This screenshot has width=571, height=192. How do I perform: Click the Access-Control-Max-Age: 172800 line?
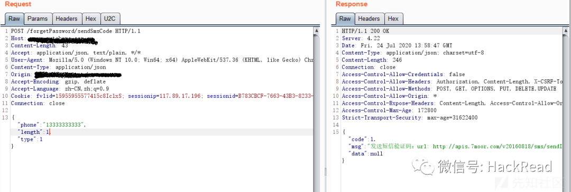click(x=389, y=111)
